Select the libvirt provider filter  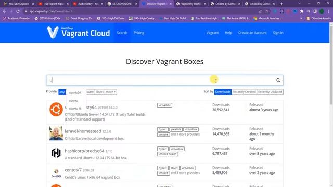99,92
